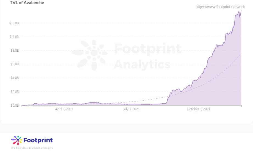253x152 pixels.
Task: Select the $10.0B y-axis label
Action: tap(14, 37)
